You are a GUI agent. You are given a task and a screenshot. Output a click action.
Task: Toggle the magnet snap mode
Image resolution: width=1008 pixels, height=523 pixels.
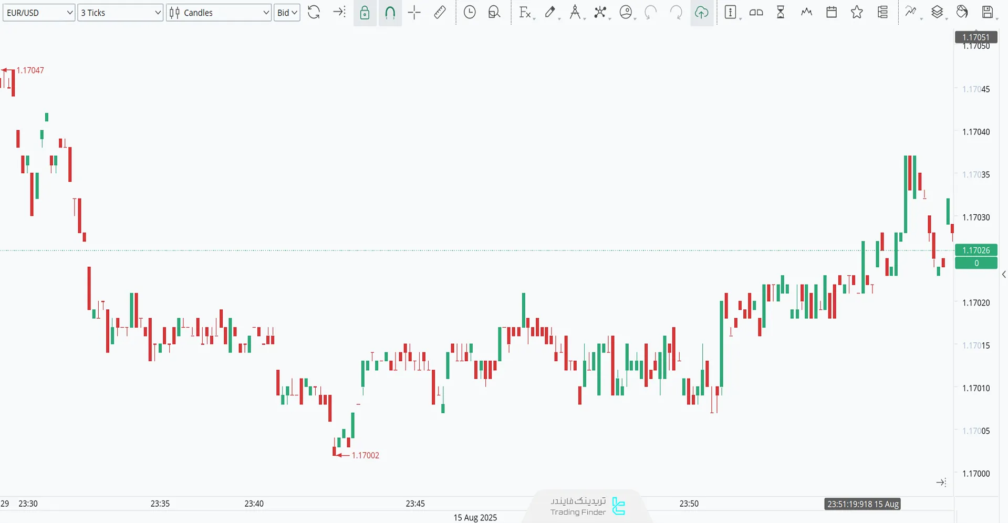390,13
